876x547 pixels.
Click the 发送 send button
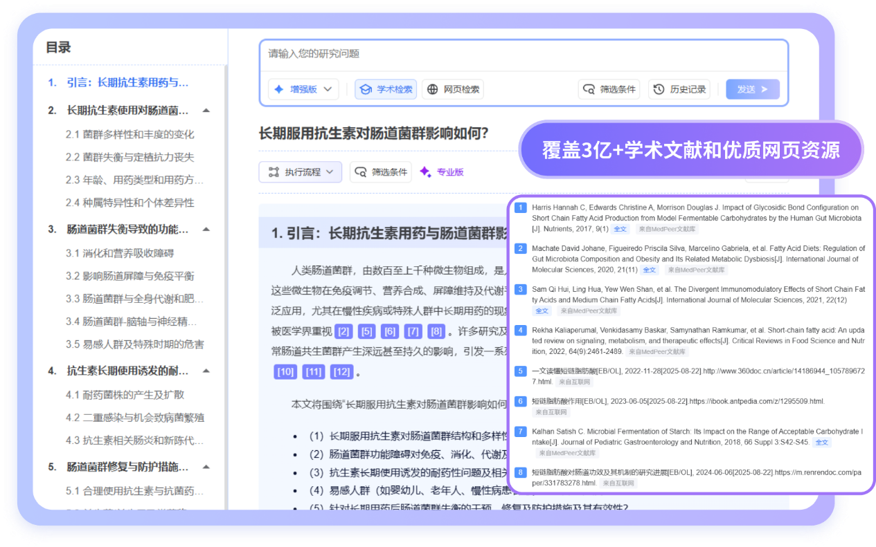tap(752, 89)
